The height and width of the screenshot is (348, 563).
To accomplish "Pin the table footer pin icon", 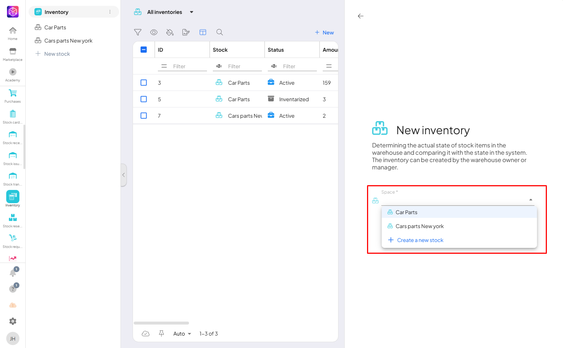I will coord(161,333).
